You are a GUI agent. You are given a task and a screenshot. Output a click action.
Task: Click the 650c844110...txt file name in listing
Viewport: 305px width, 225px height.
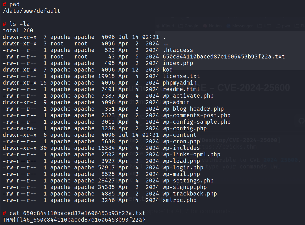tap(224, 57)
